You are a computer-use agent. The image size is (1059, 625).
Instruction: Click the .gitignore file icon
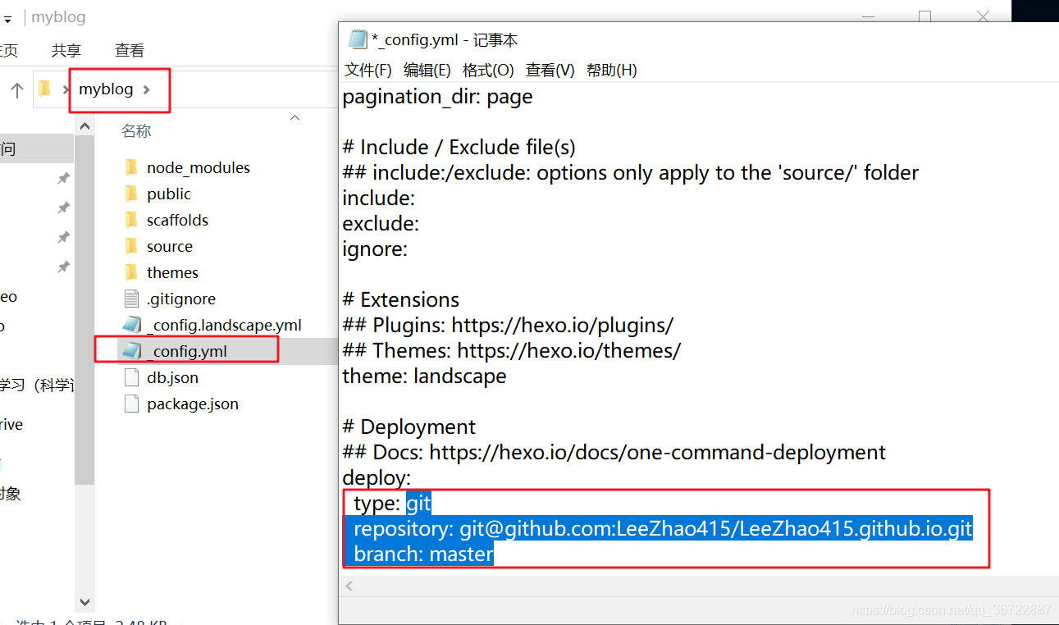pos(131,299)
